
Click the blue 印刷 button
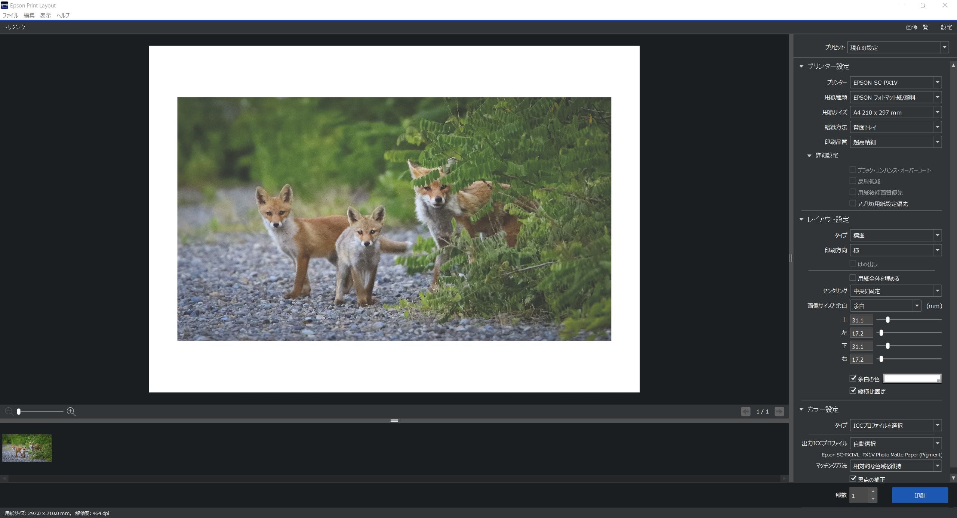point(920,495)
